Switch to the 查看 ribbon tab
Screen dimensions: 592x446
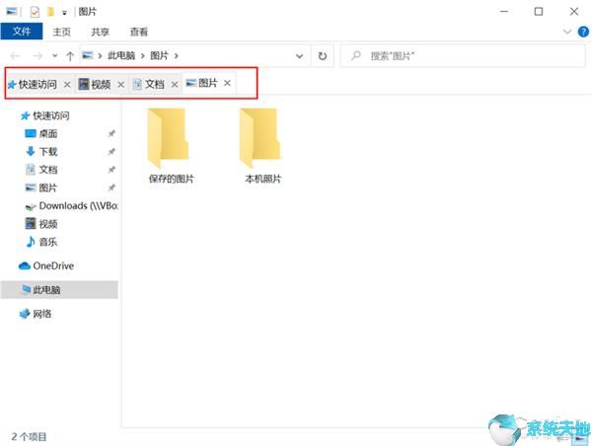point(138,32)
